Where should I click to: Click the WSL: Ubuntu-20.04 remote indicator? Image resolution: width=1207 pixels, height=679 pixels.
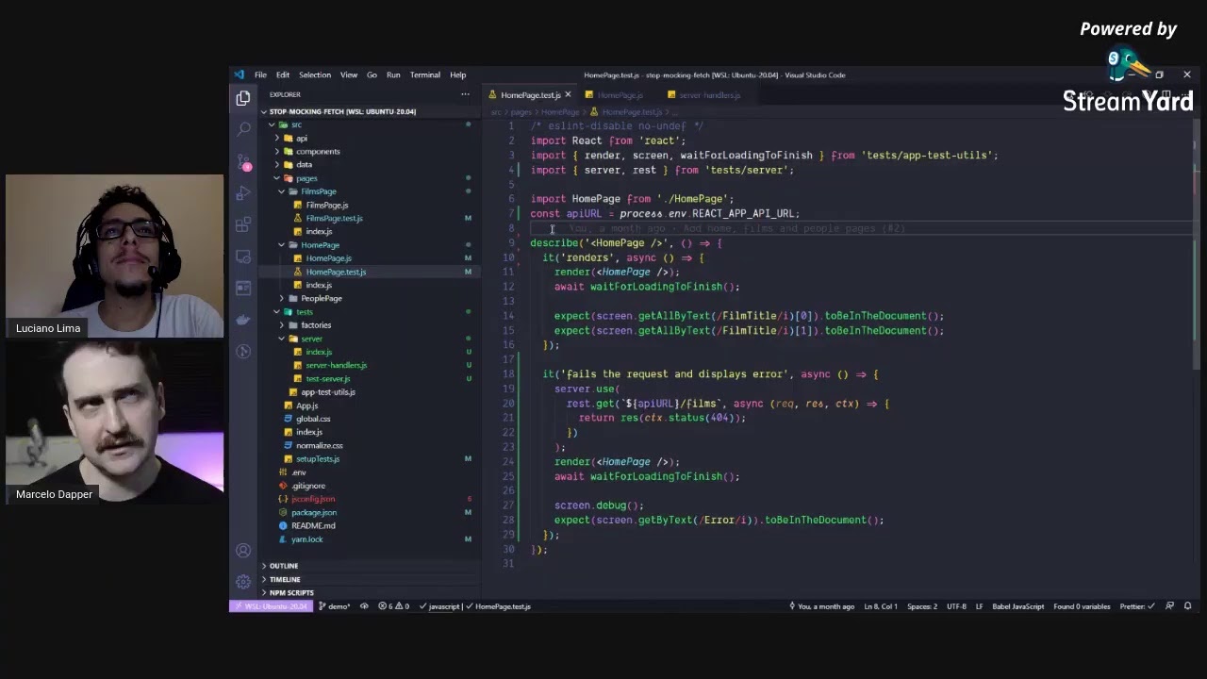pyautogui.click(x=271, y=606)
